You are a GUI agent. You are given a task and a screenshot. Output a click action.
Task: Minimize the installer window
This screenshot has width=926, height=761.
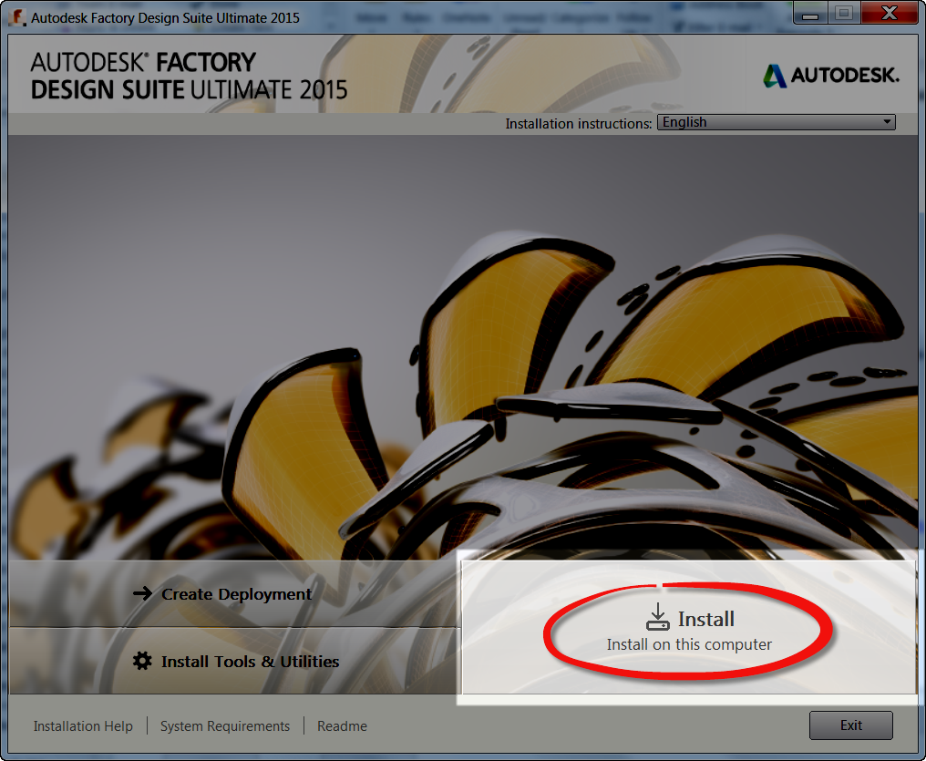click(x=810, y=13)
